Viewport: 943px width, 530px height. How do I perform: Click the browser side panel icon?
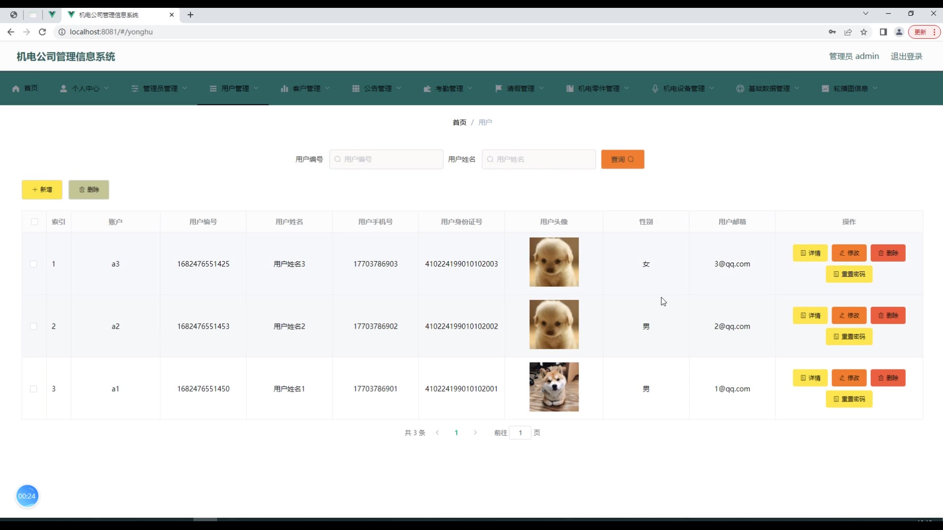pos(883,32)
